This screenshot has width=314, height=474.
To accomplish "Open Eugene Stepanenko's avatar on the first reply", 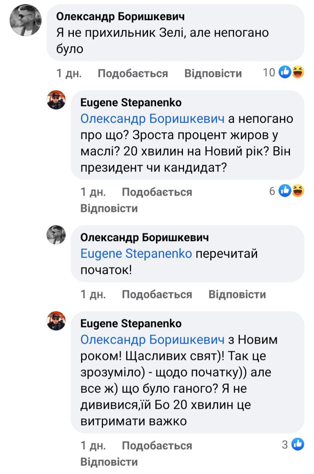I will [x=56, y=100].
